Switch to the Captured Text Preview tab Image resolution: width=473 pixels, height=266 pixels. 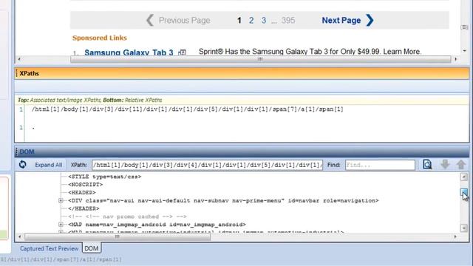(50, 248)
